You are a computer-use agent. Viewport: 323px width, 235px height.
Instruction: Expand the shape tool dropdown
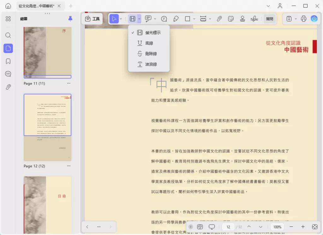coord(195,19)
